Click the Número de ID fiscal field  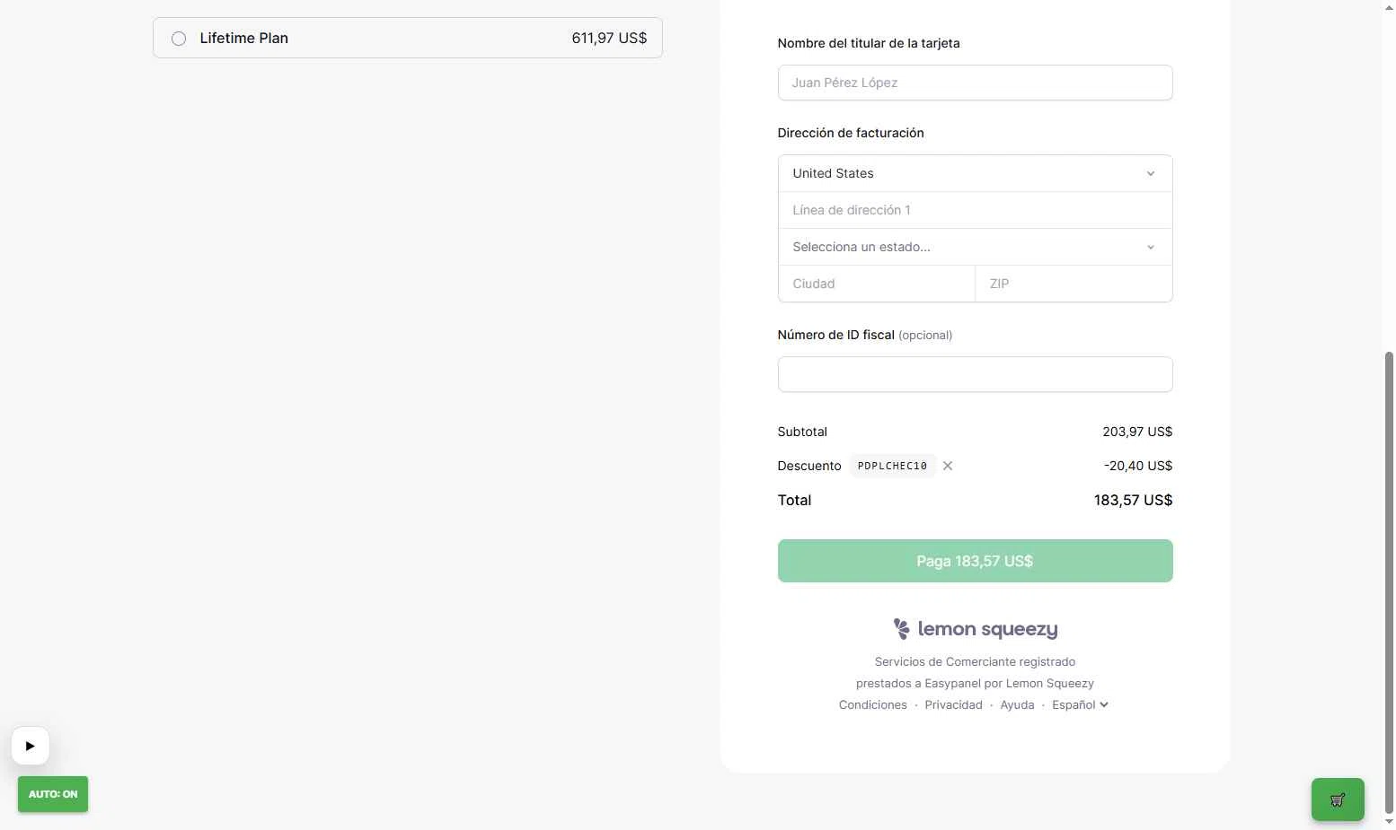[975, 374]
